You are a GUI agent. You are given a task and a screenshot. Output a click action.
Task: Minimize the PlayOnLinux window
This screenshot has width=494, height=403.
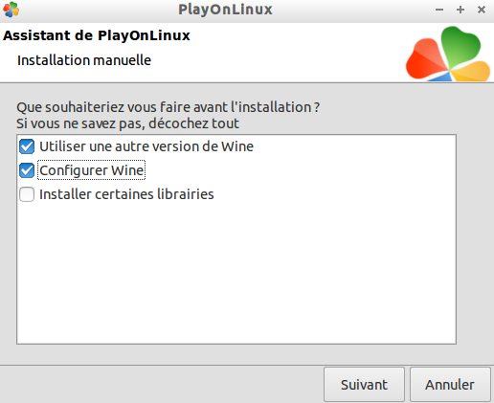tap(439, 10)
